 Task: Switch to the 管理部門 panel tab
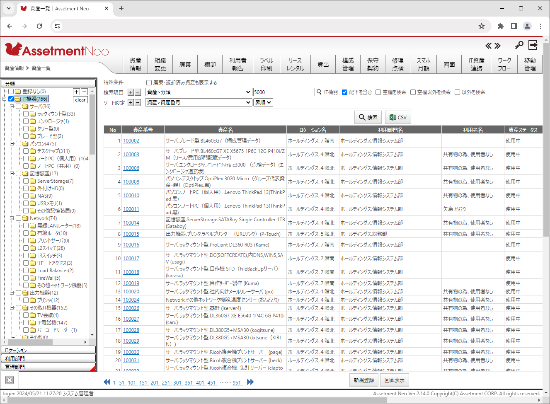pos(48,366)
